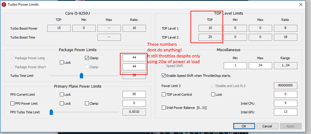Confirm settings with the OK button
The height and width of the screenshot is (134, 311).
pos(244,126)
